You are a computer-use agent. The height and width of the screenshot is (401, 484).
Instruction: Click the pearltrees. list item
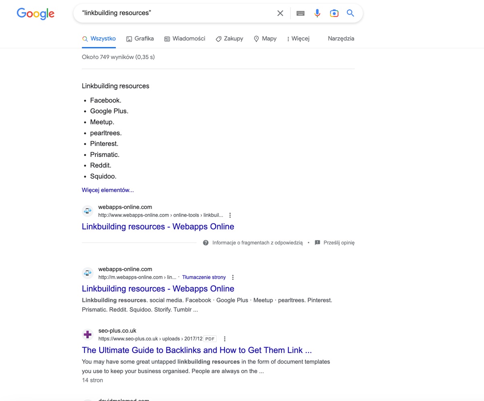[106, 133]
